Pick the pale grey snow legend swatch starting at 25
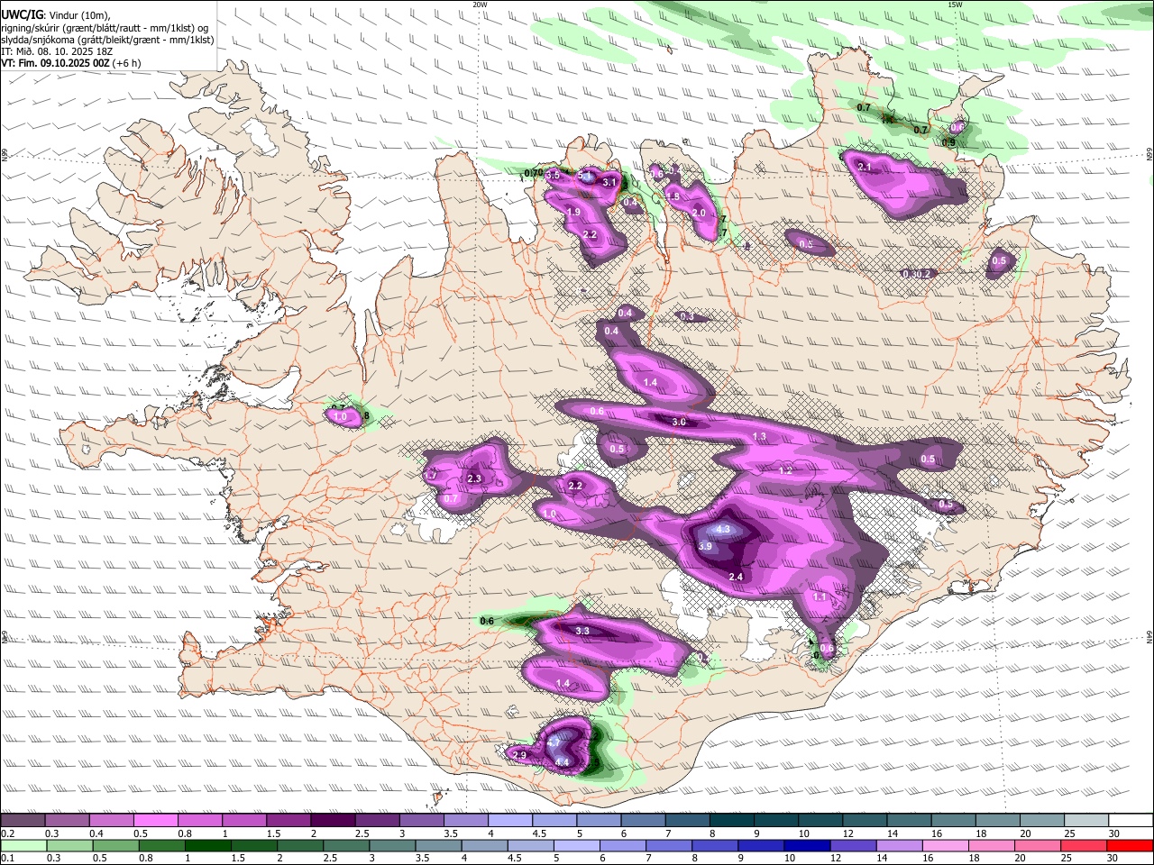The width and height of the screenshot is (1154, 865). coord(1086,821)
